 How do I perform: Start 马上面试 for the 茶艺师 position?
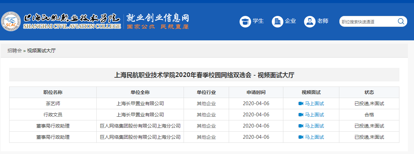click(314, 103)
